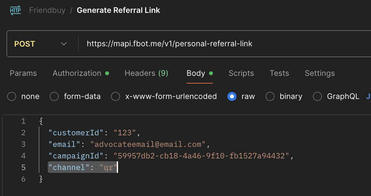
Task: Switch to the Authorization tab
Action: click(77, 73)
